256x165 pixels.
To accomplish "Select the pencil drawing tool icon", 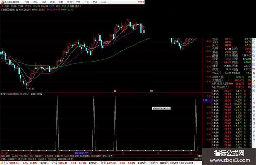I will pyautogui.click(x=254, y=81).
